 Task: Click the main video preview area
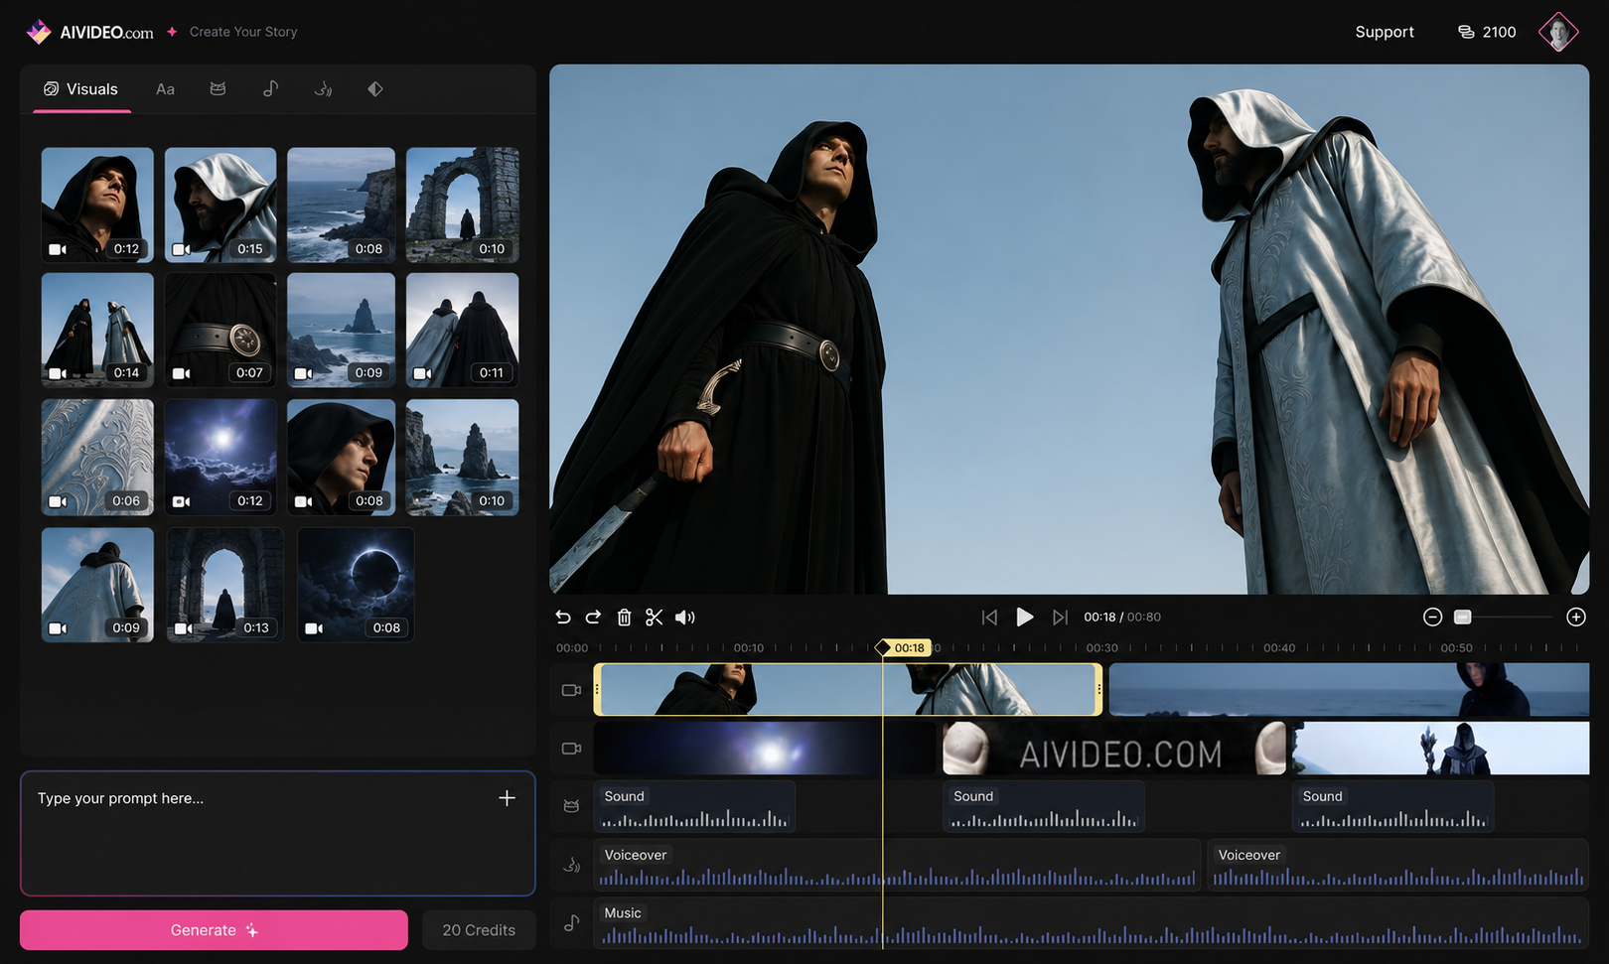(1069, 330)
